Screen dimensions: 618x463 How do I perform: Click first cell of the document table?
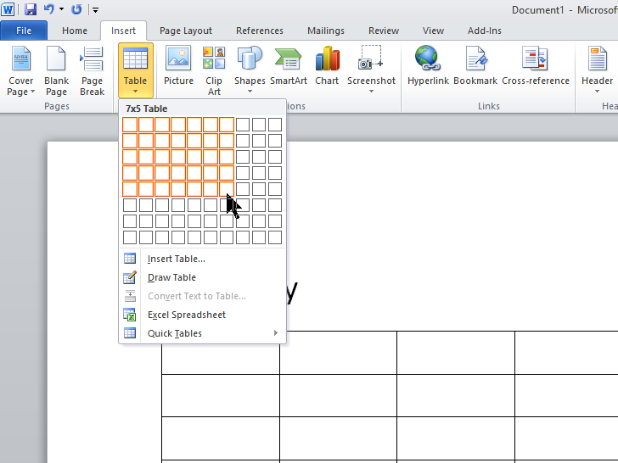click(x=221, y=359)
